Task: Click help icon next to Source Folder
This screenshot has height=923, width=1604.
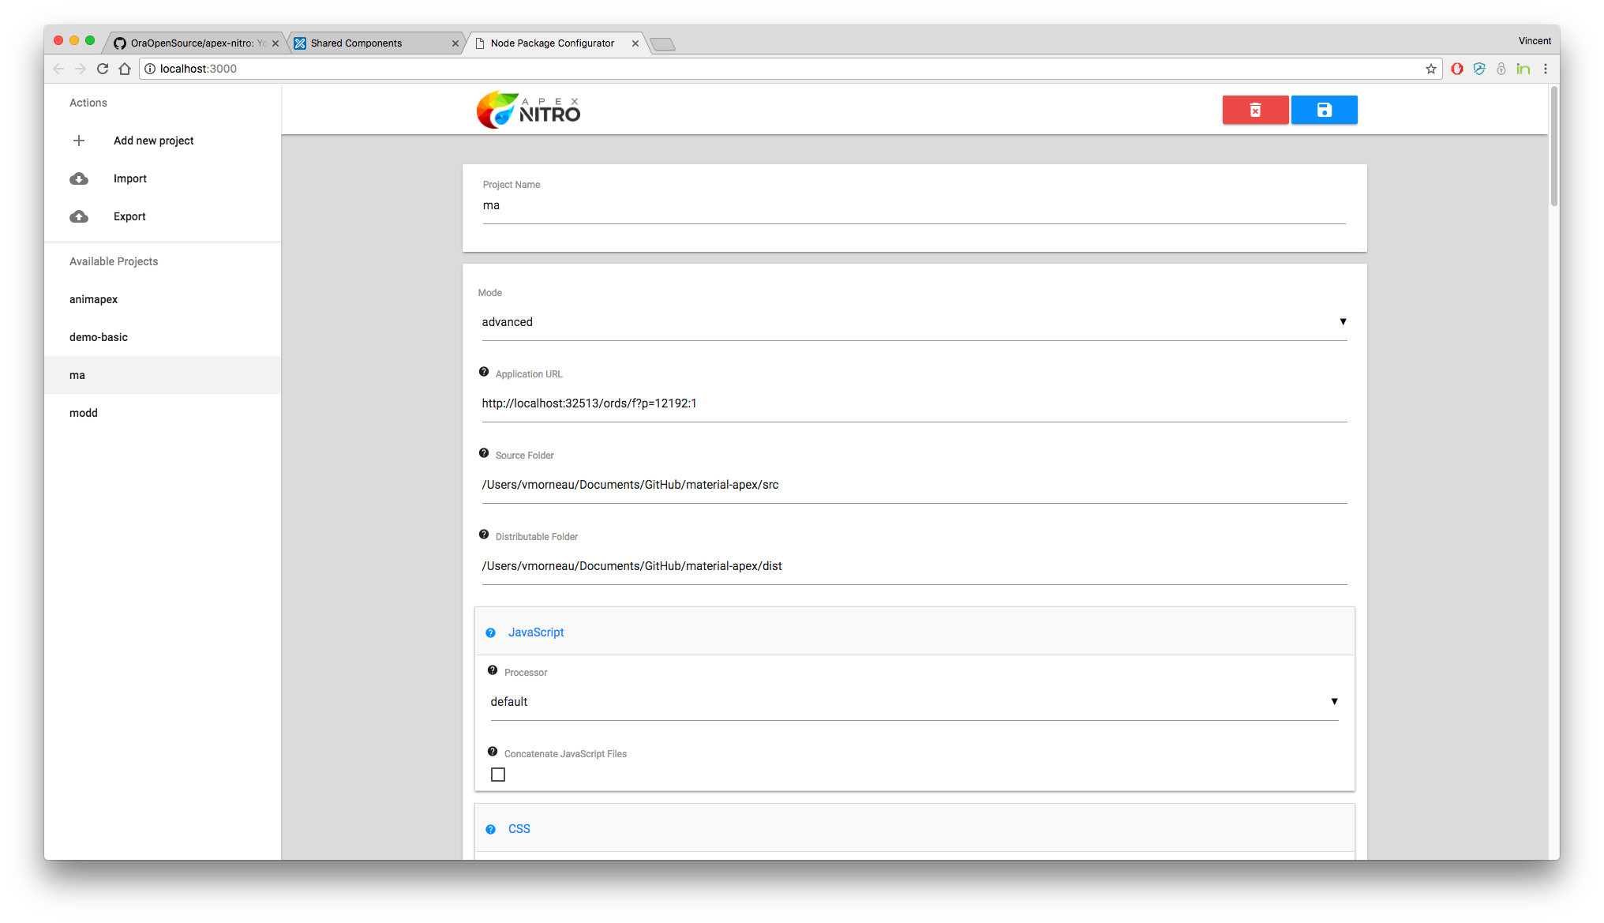Action: [x=484, y=453]
